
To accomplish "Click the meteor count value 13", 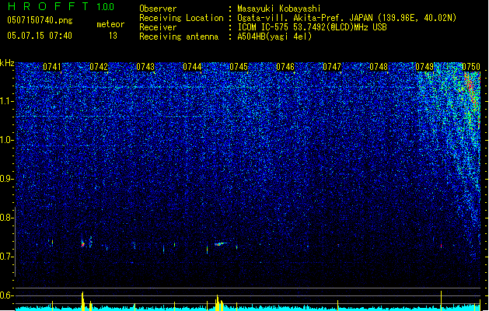I will coord(113,36).
